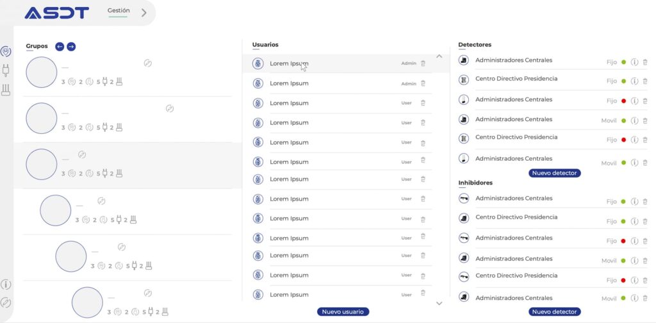Toggle green status dot of first detector
Viewport: 656px width, 323px height.
coord(623,62)
